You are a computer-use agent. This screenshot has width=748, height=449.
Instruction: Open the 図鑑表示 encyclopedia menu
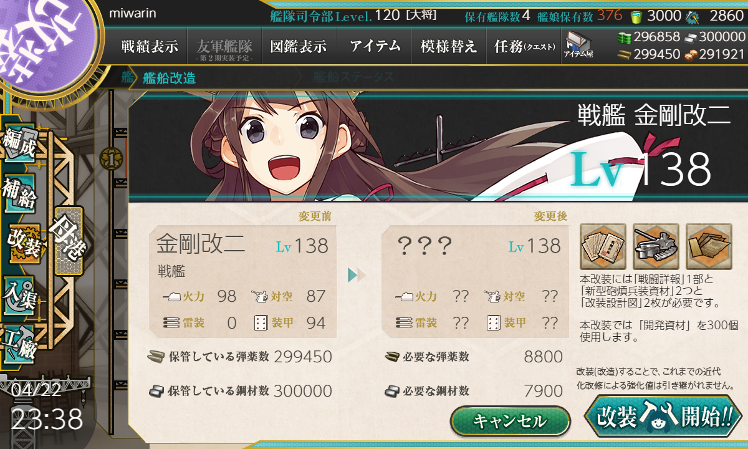coord(299,46)
